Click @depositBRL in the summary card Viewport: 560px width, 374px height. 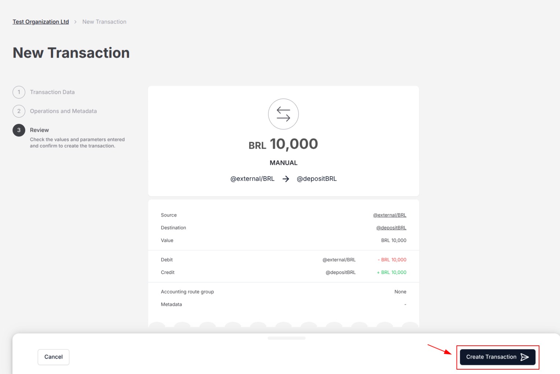317,179
